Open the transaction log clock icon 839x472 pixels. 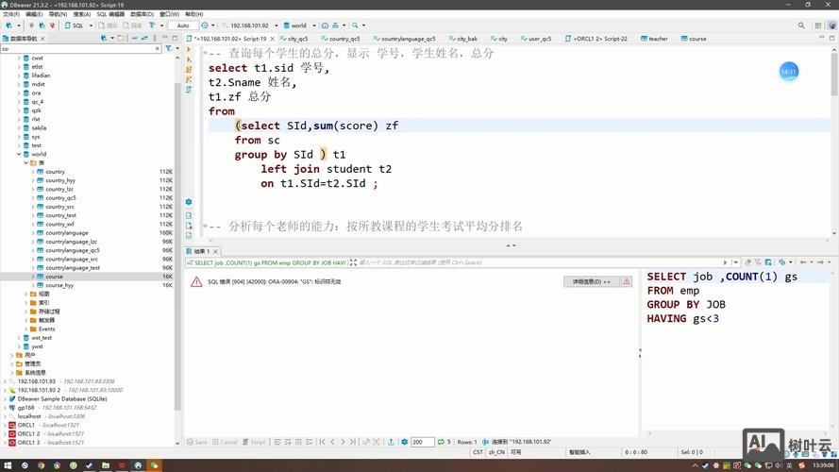205,25
